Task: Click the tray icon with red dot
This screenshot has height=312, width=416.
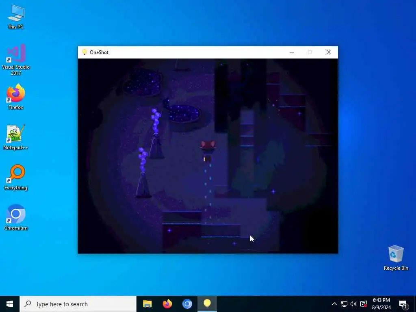Action: pyautogui.click(x=364, y=304)
